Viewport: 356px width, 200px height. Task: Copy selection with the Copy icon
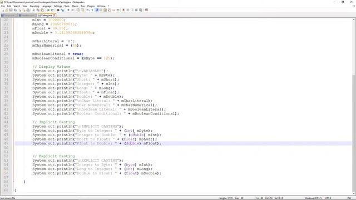pyautogui.click(x=38, y=10)
